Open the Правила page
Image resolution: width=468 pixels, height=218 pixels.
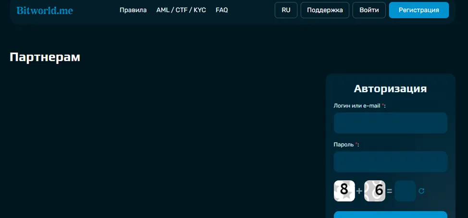click(x=133, y=10)
